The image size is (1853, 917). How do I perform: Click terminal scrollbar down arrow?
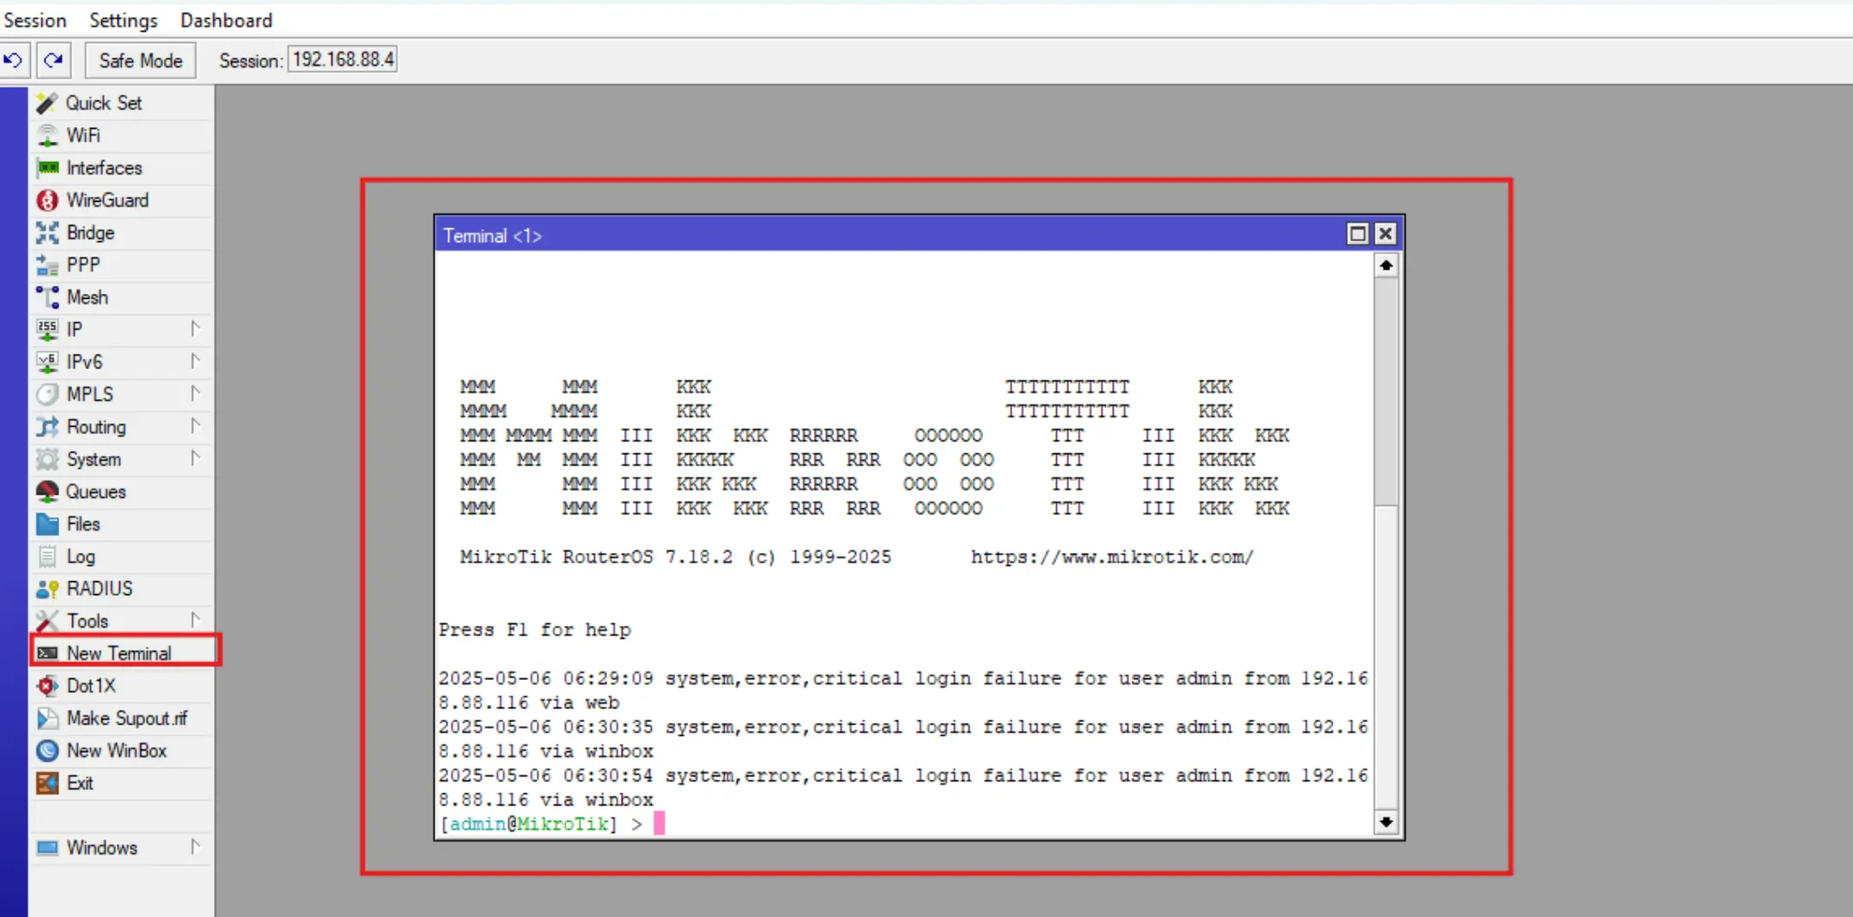click(1385, 822)
